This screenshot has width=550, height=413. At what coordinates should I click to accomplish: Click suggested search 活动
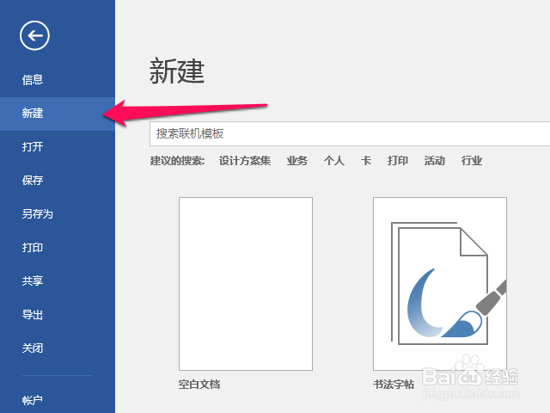(x=434, y=161)
